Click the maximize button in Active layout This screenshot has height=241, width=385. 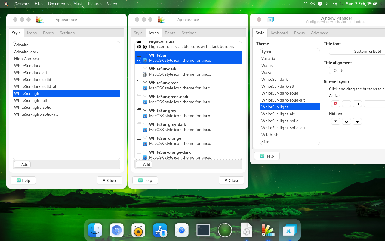357,104
